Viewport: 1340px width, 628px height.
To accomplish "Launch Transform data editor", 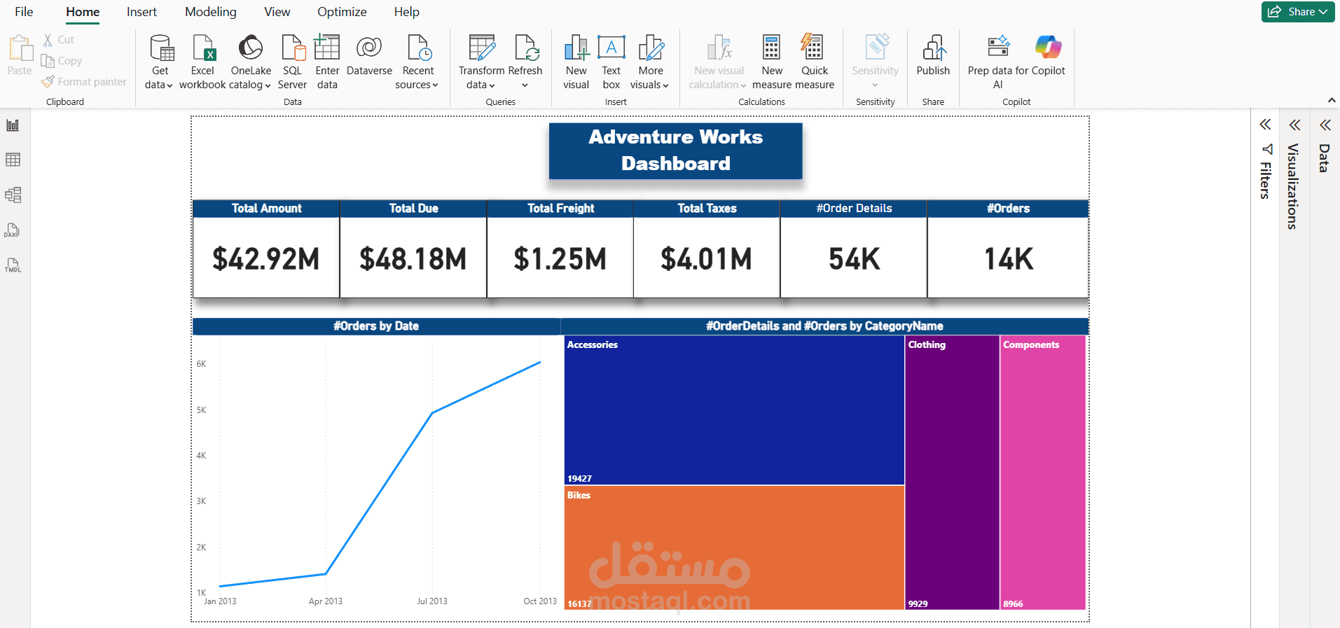I will click(481, 62).
